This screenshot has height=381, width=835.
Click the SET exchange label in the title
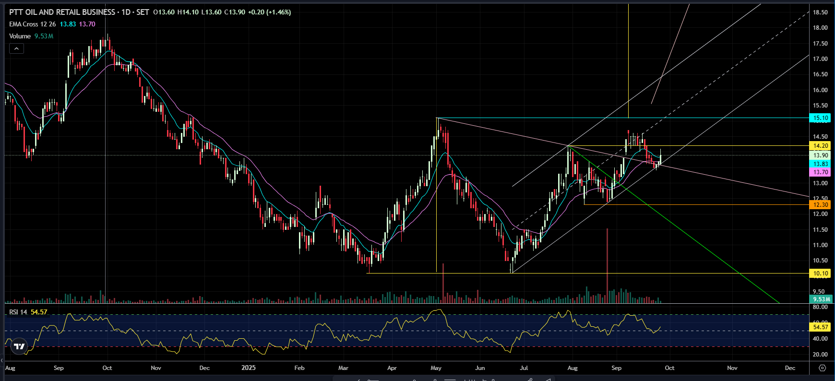pos(143,12)
